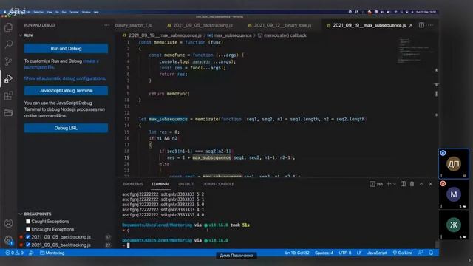The image size is (473, 266).
Task: Click the terminal command prompt input
Action: click(x=128, y=245)
